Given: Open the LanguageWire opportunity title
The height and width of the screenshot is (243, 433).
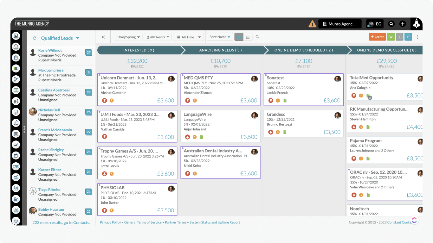Looking at the screenshot, I should pyautogui.click(x=197, y=114).
